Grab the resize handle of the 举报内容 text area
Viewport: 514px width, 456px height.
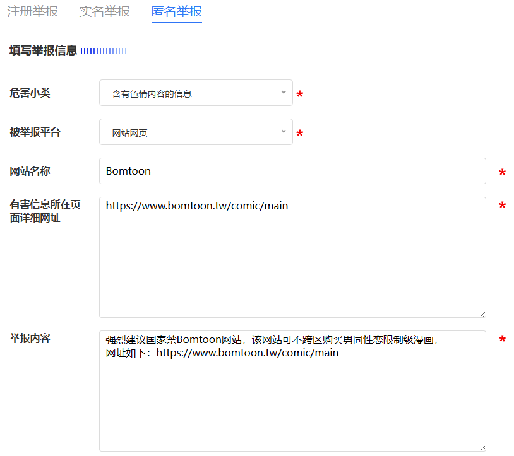point(482,448)
